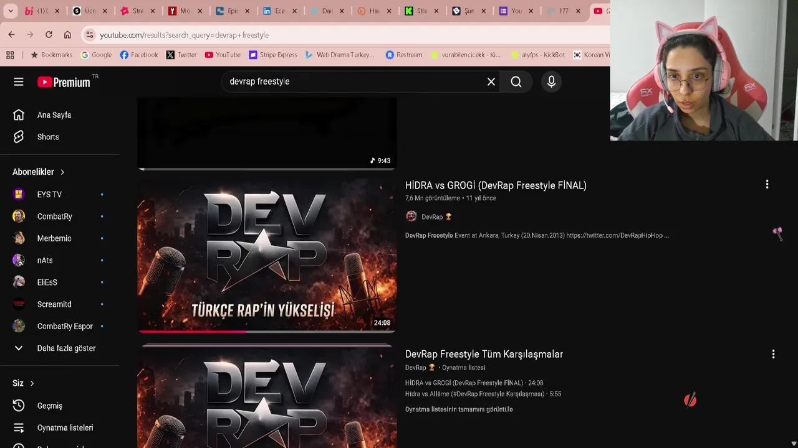This screenshot has width=798, height=448.
Task: Open the EYS TV channel avatar
Action: [x=19, y=194]
